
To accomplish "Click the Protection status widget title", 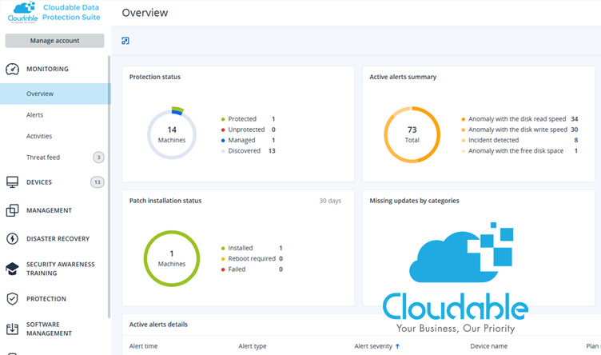I will click(x=155, y=77).
